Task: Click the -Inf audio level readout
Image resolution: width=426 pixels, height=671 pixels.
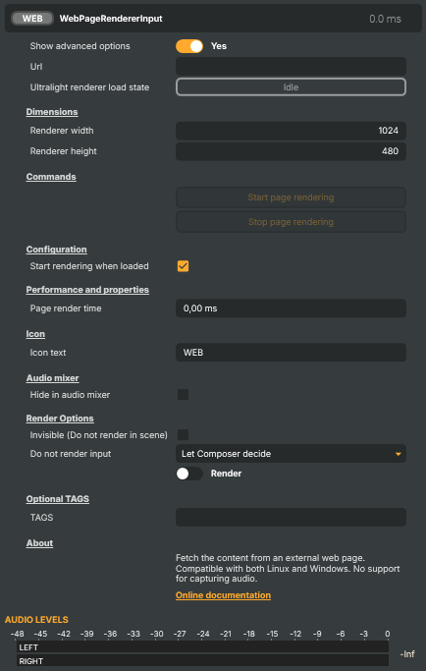Action: pyautogui.click(x=407, y=654)
